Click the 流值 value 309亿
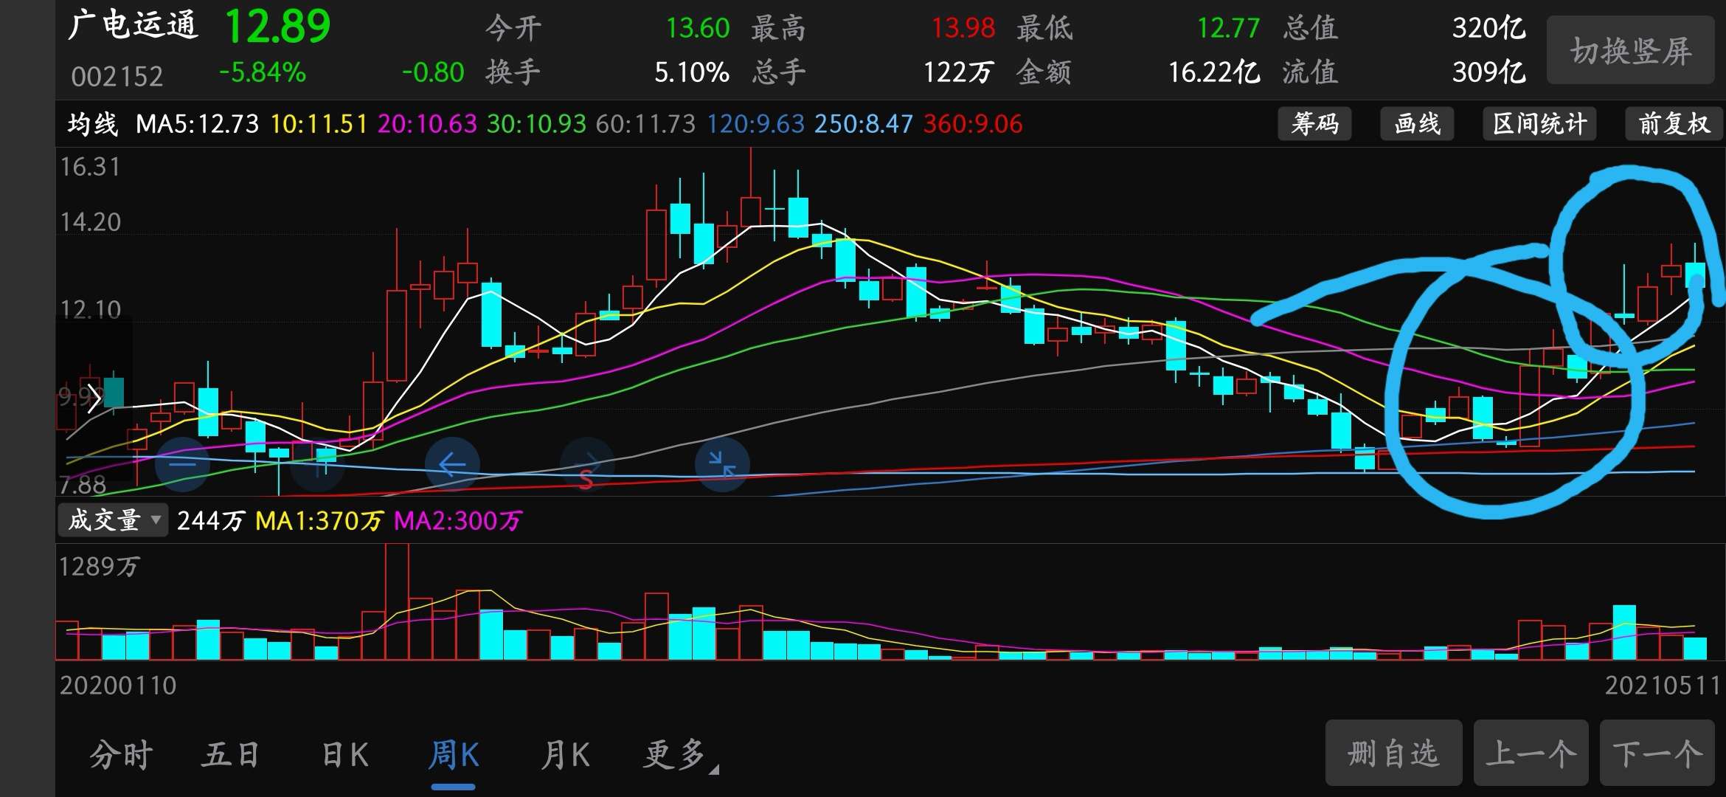Screen dimensions: 1726x797 click(1489, 72)
